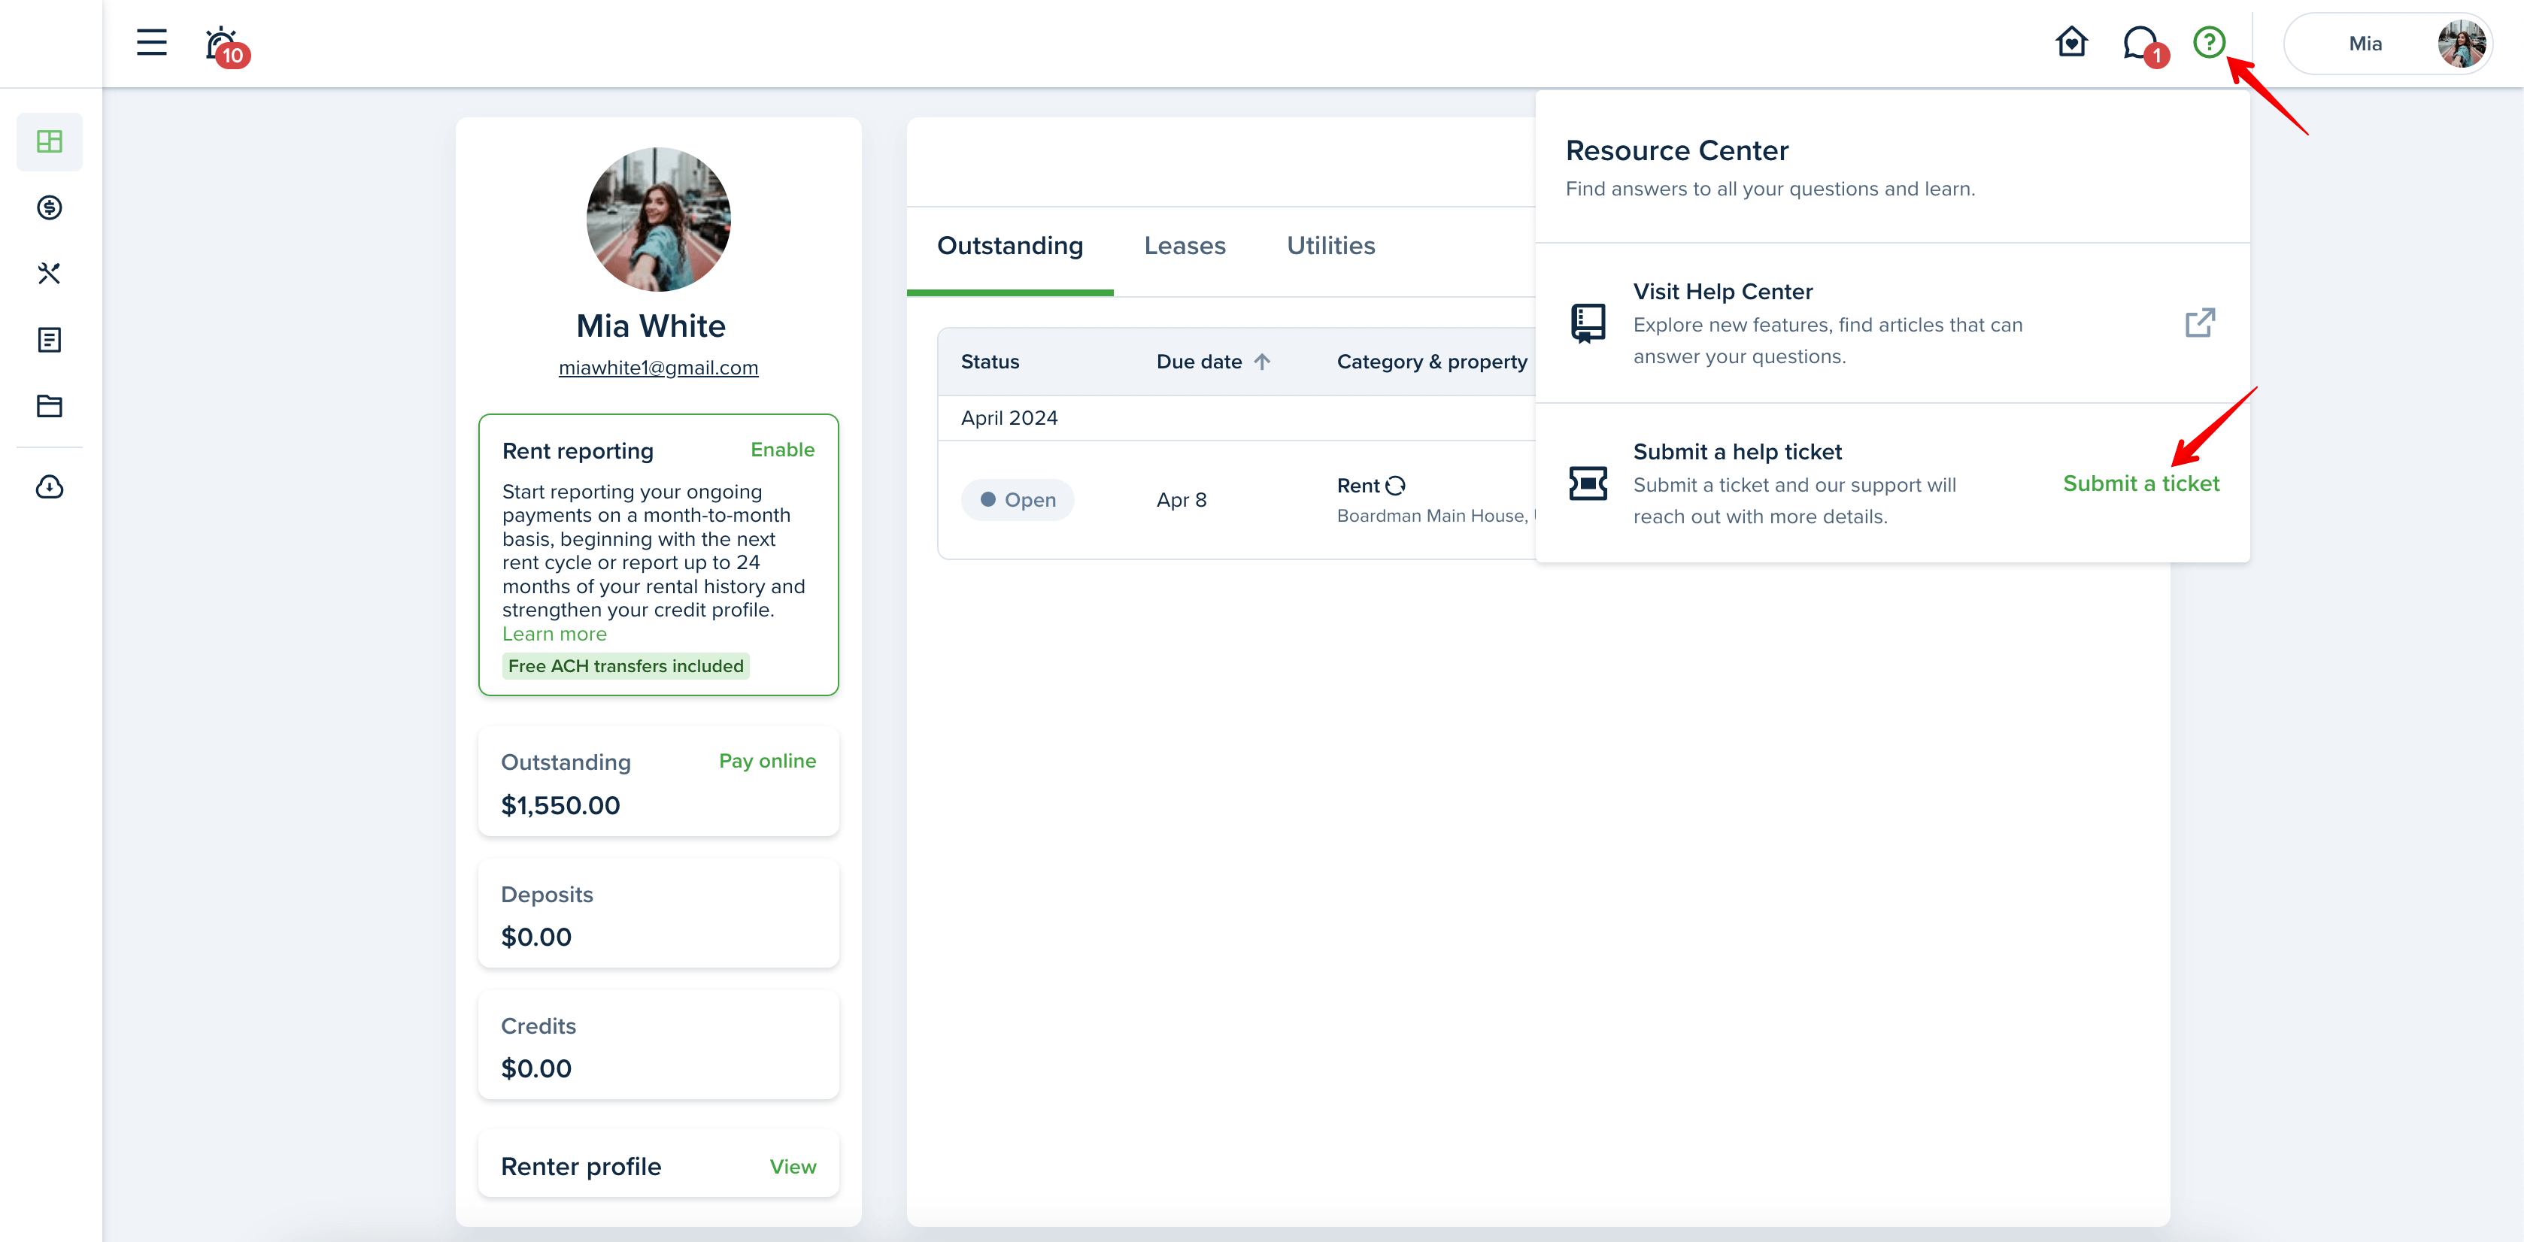Screen dimensions: 2524x1242
Task: Open the payments dollar icon in sidebar
Action: pos(49,208)
